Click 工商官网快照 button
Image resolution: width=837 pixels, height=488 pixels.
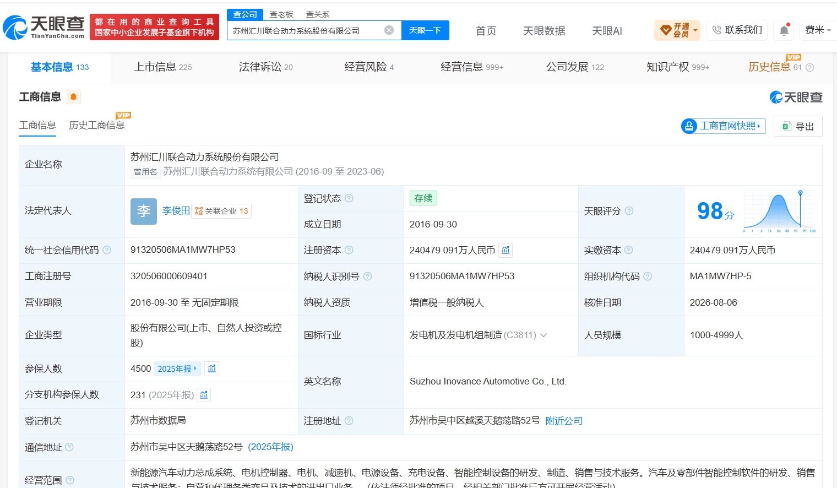pyautogui.click(x=724, y=126)
